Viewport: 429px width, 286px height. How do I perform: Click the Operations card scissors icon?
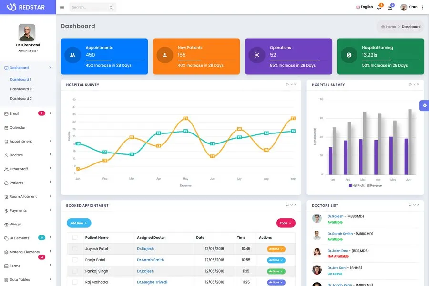[257, 55]
